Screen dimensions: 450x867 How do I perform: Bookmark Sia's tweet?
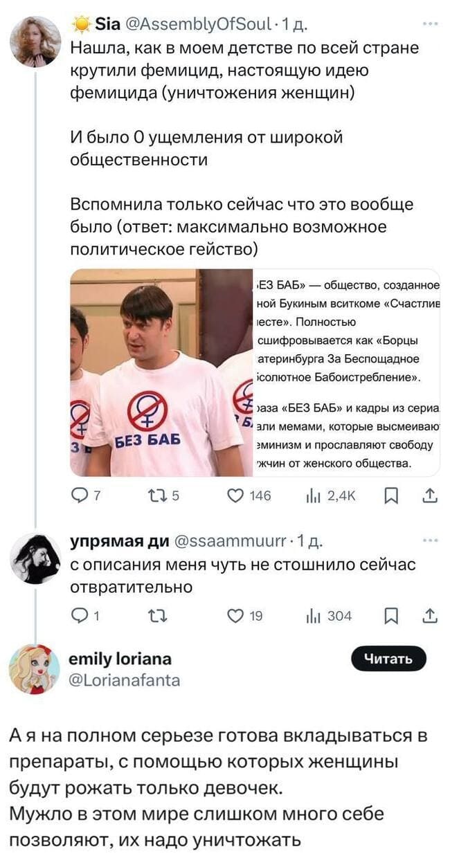391,495
